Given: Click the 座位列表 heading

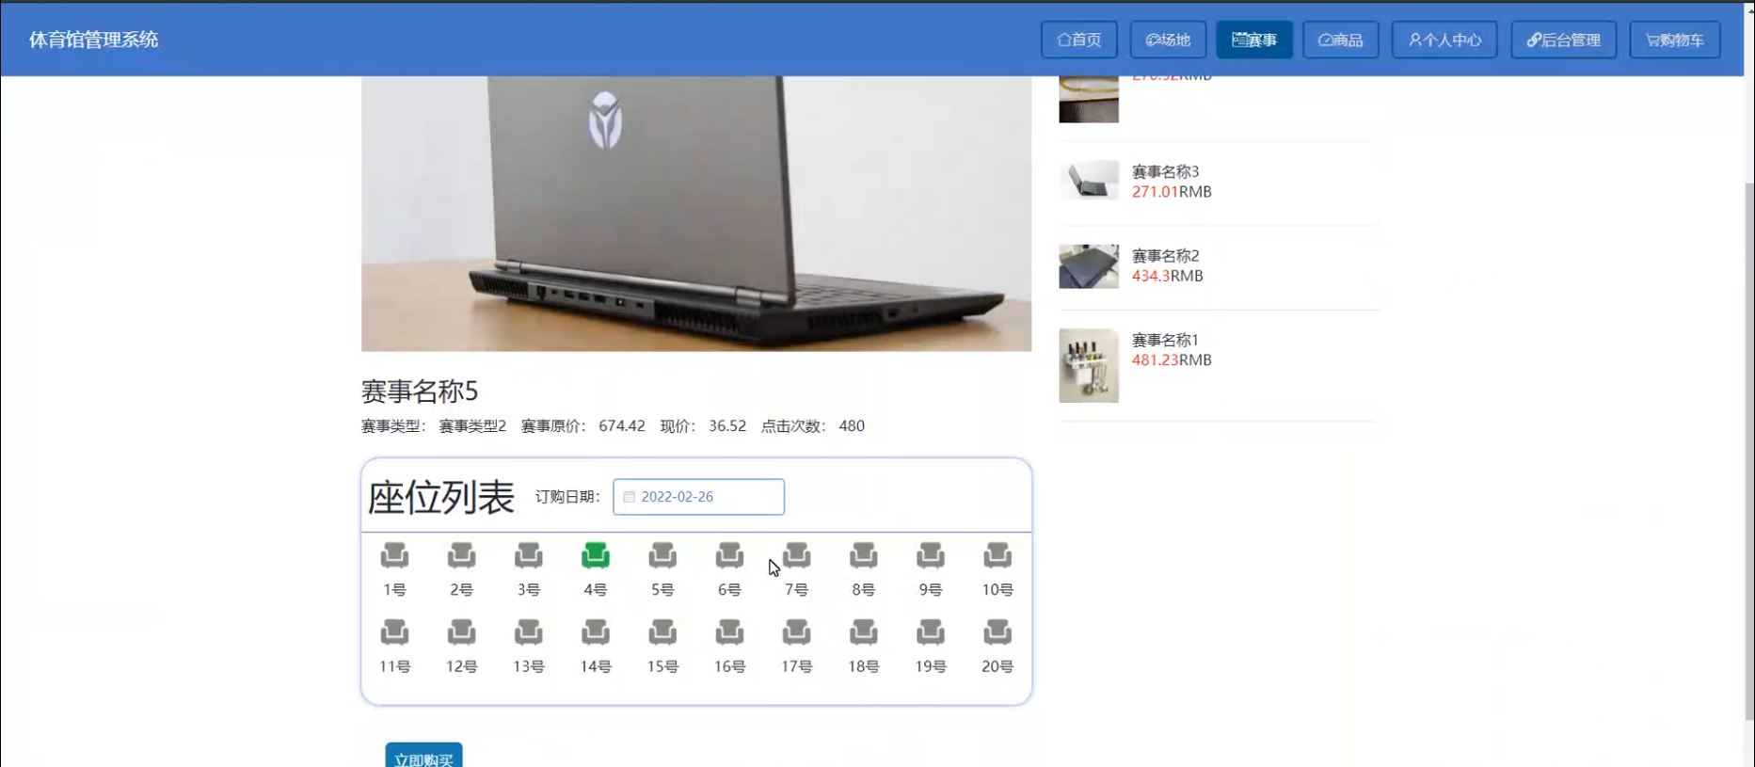Looking at the screenshot, I should point(441,497).
